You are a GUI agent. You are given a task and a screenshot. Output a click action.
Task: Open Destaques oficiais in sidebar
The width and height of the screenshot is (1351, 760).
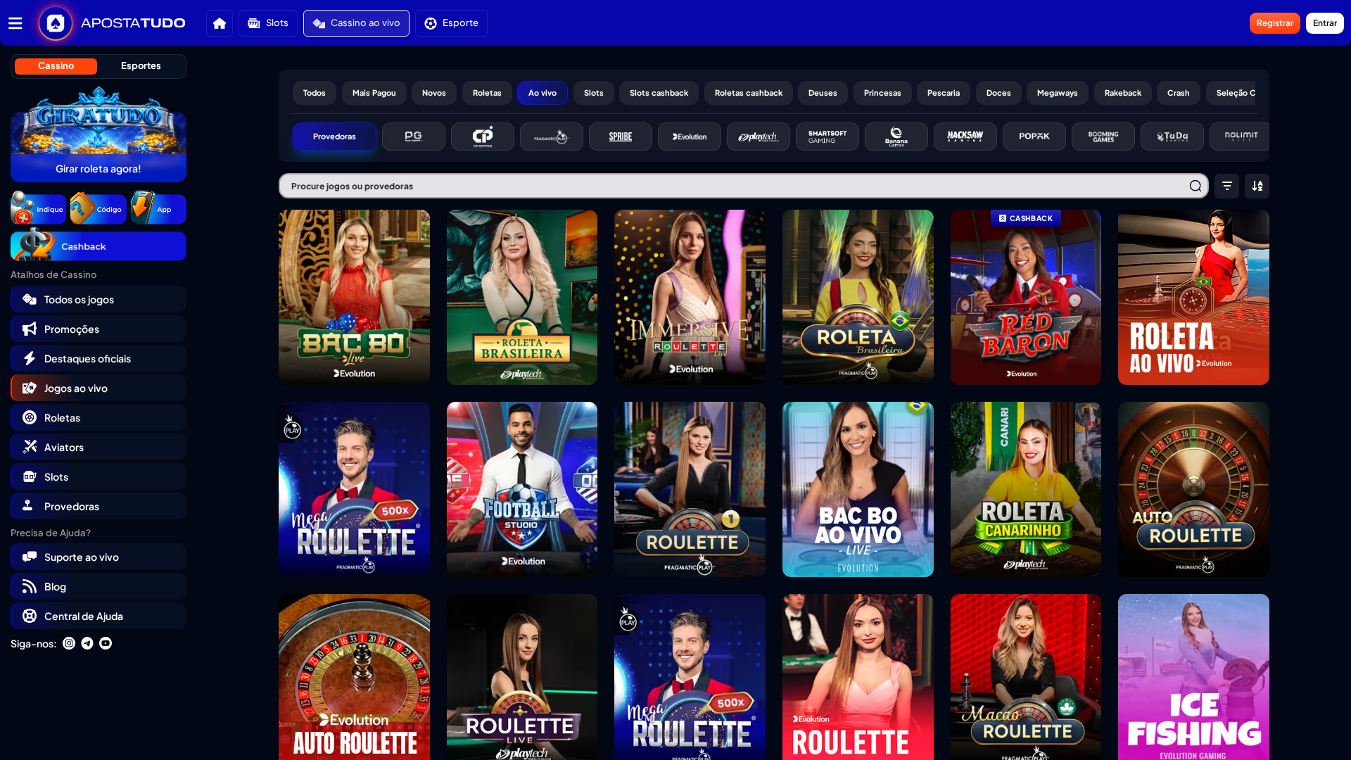(99, 358)
